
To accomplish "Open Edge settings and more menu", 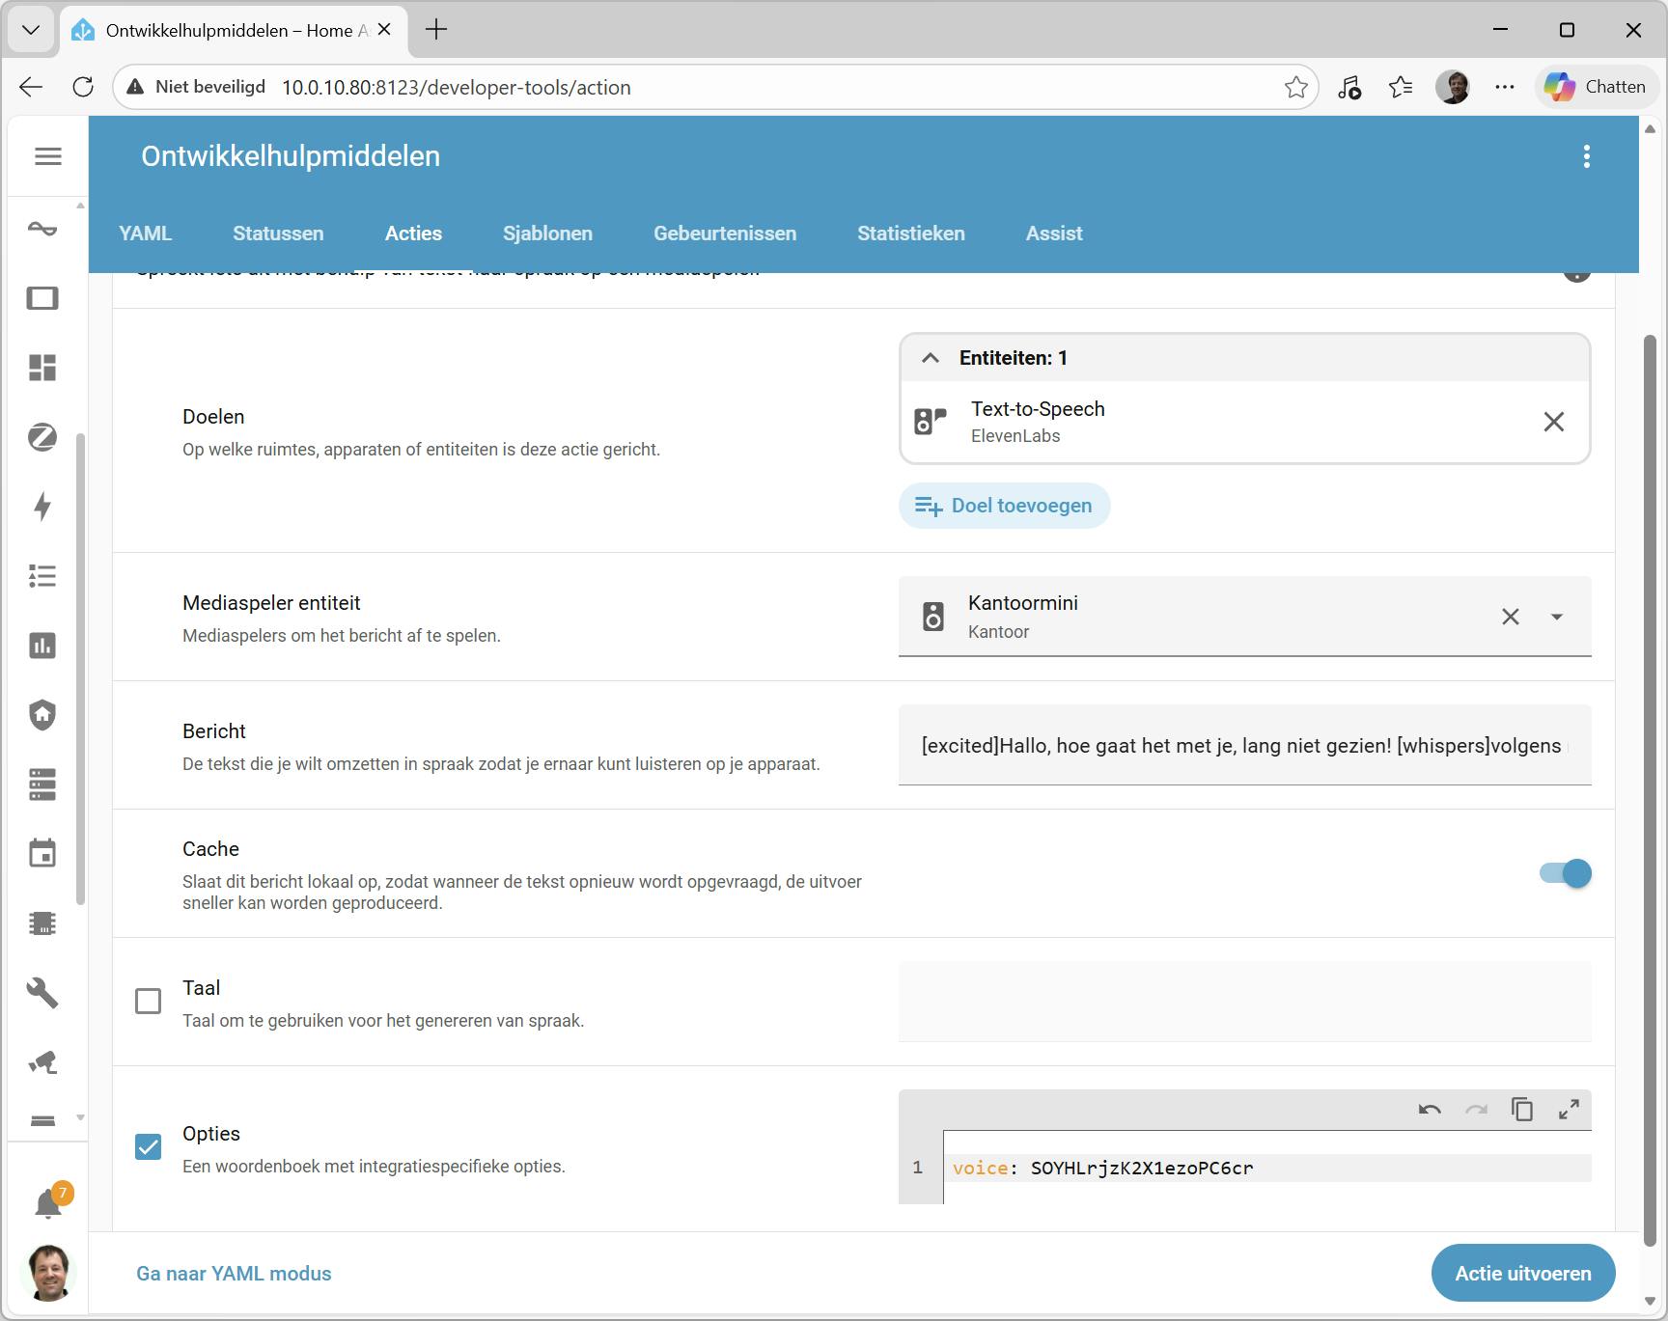I will pyautogui.click(x=1505, y=87).
